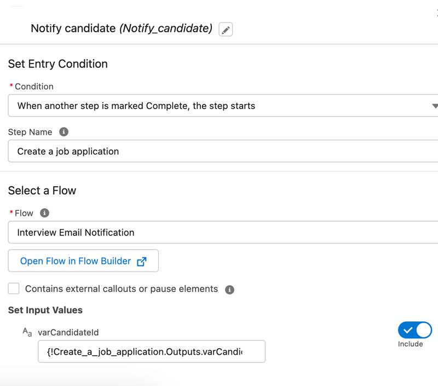Open the Condition dropdown under Set Entry Condition
The image size is (438, 386).
219,106
